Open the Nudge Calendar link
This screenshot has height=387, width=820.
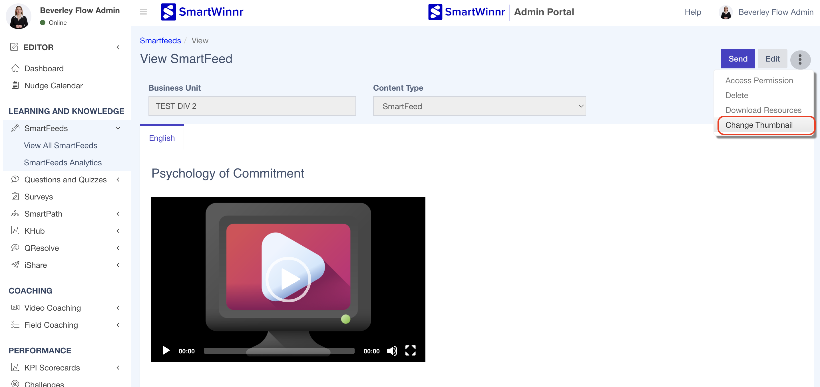53,85
